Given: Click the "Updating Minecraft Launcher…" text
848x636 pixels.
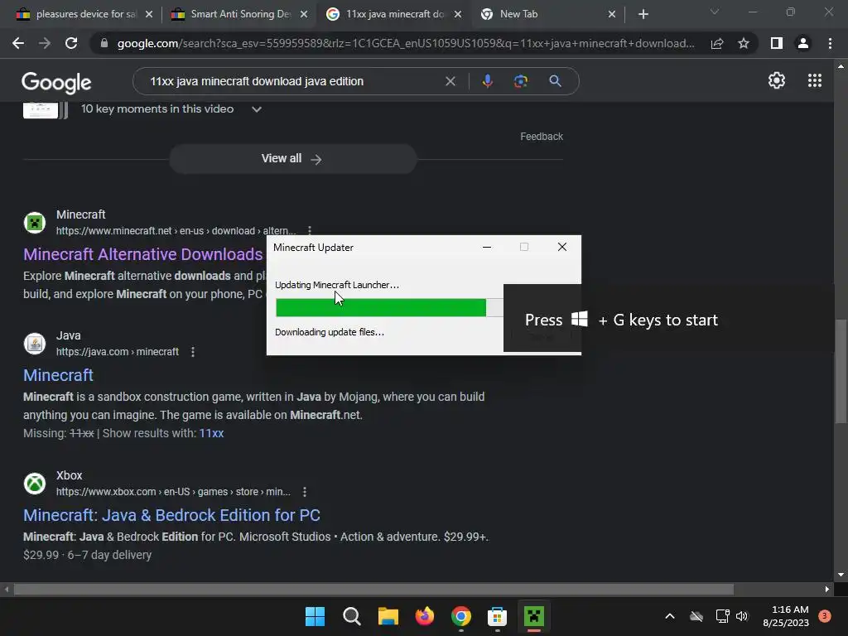Looking at the screenshot, I should [x=337, y=285].
